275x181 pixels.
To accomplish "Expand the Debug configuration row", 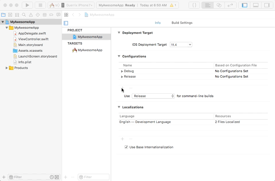I will 122,71.
